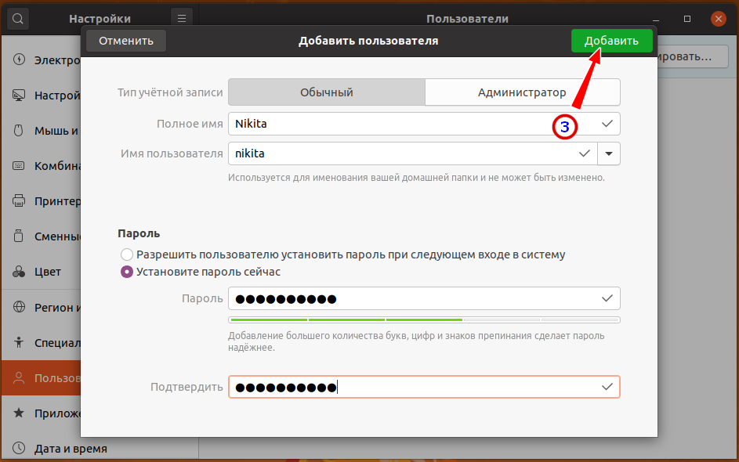Screen dimensions: 739x462
Task: Click the mouse icon in sidebar
Action: click(x=20, y=131)
